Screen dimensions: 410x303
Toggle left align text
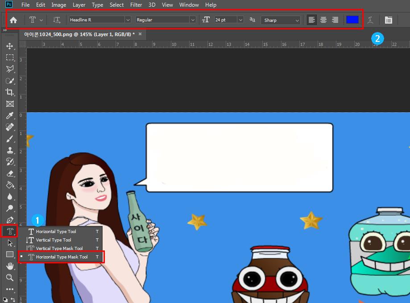(311, 20)
